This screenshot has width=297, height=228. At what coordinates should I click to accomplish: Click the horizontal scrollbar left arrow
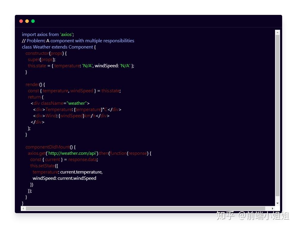(23, 209)
